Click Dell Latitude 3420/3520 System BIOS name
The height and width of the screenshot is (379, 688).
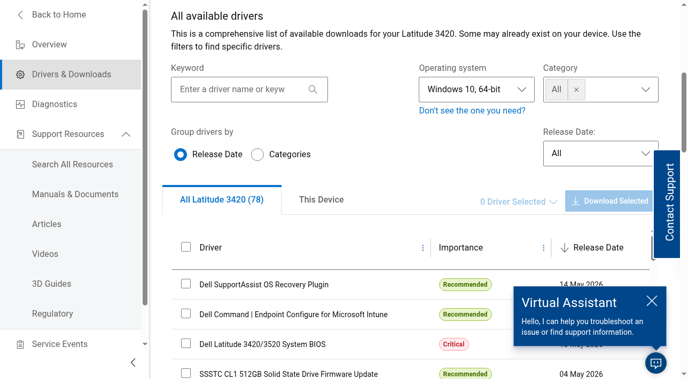click(x=262, y=344)
